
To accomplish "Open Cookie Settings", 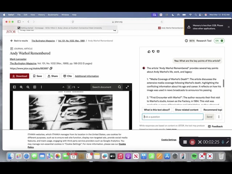I will (169, 140).
